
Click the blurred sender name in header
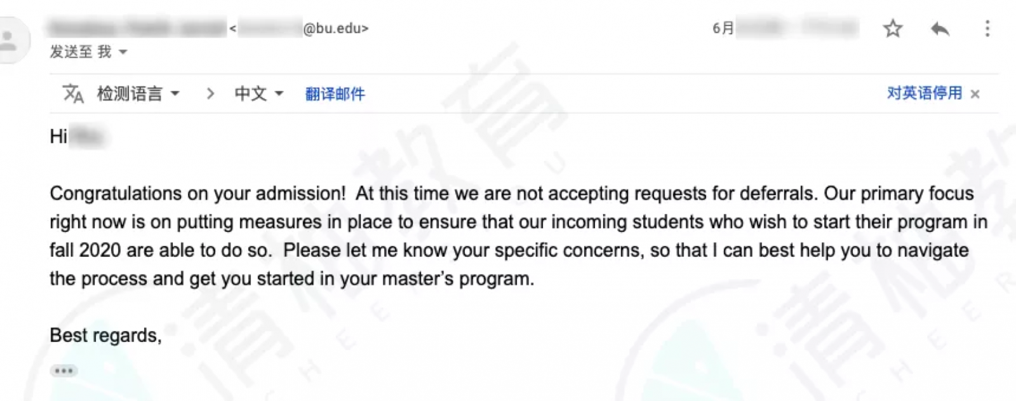point(138,28)
